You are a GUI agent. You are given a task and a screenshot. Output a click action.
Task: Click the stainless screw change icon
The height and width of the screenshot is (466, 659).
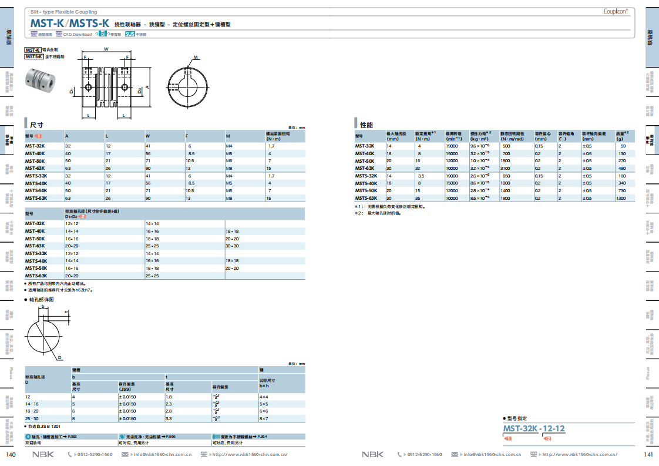pos(216,437)
